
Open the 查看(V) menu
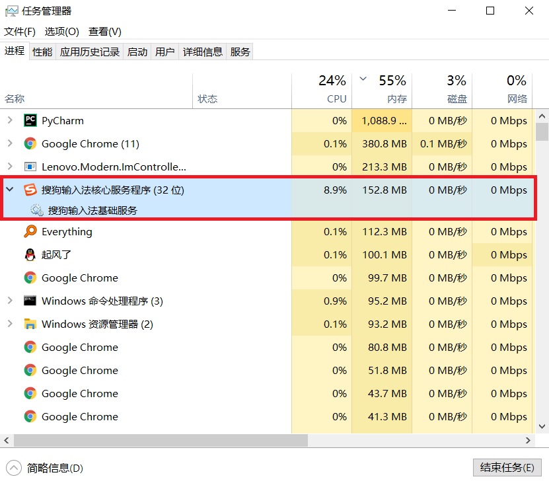104,32
